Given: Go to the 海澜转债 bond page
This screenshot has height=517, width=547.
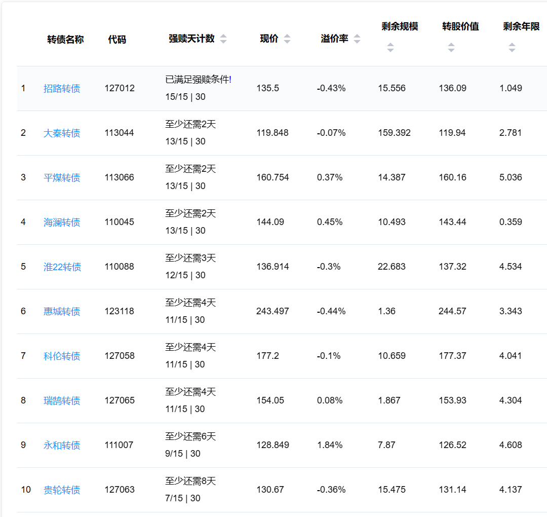Looking at the screenshot, I should (x=62, y=223).
